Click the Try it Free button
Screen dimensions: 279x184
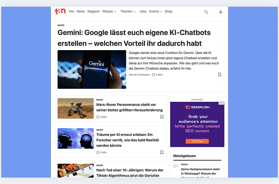(x=197, y=141)
